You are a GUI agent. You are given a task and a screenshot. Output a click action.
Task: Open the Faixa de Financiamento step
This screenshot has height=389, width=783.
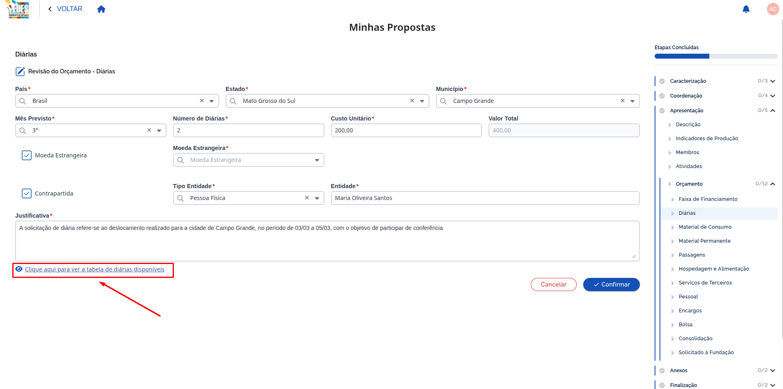[x=708, y=199]
